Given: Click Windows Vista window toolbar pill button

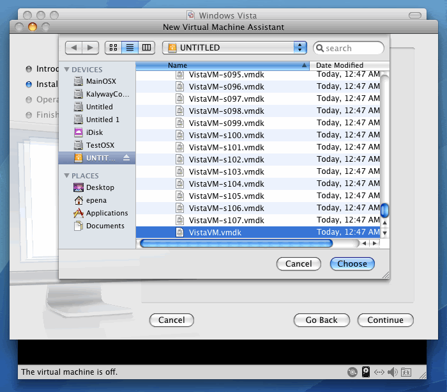Looking at the screenshot, I should coord(415,15).
